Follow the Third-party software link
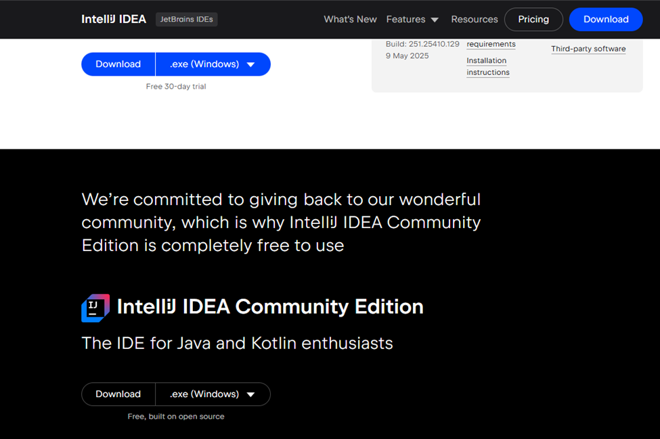This screenshot has width=660, height=439. [588, 49]
